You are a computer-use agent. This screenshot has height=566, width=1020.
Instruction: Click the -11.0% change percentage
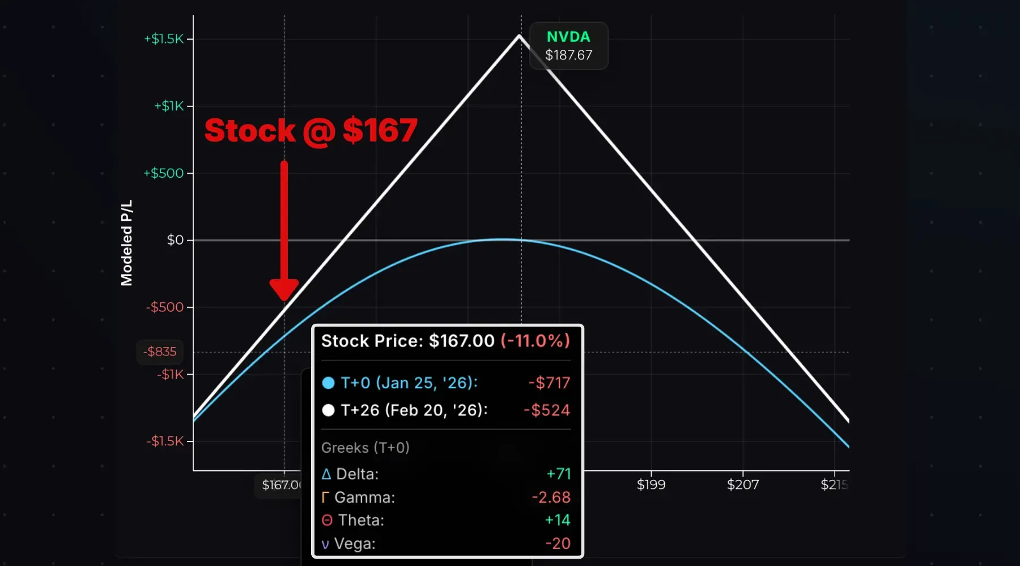pyautogui.click(x=535, y=341)
